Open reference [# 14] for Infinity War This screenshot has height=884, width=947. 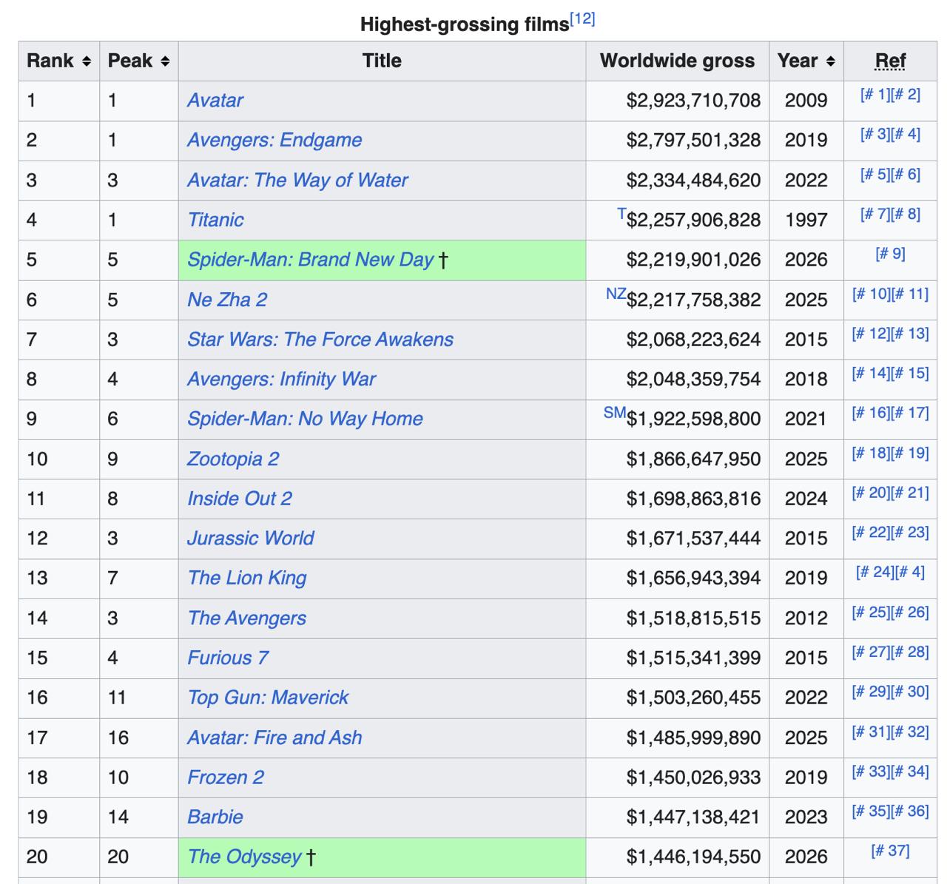coord(872,374)
